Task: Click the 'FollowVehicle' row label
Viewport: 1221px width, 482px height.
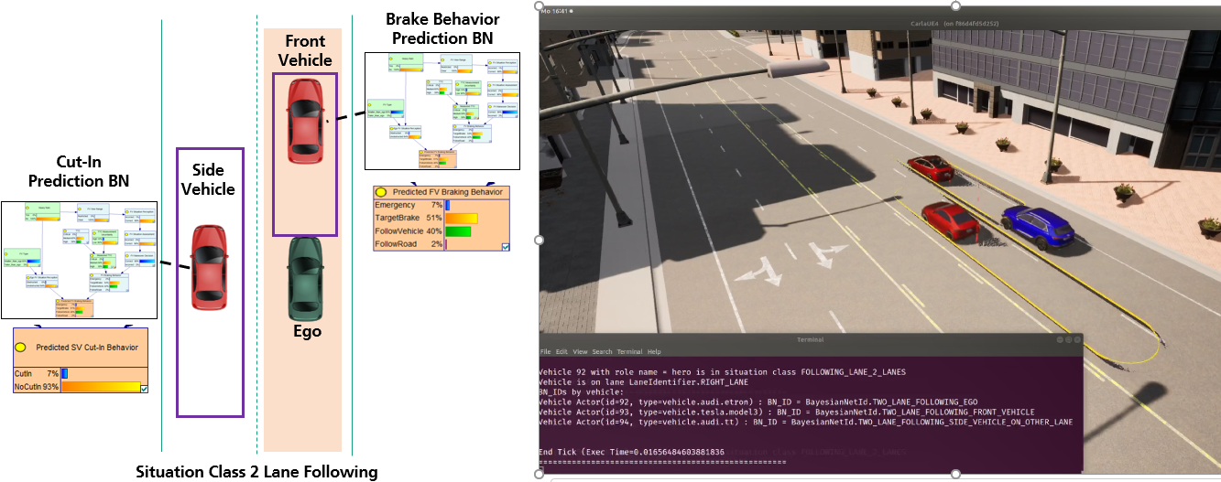Action: pyautogui.click(x=400, y=231)
